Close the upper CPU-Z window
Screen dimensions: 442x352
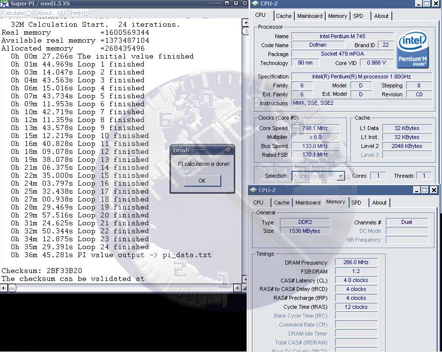pos(436,3)
